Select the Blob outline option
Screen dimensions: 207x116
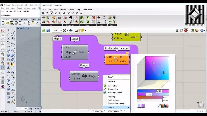113,89
